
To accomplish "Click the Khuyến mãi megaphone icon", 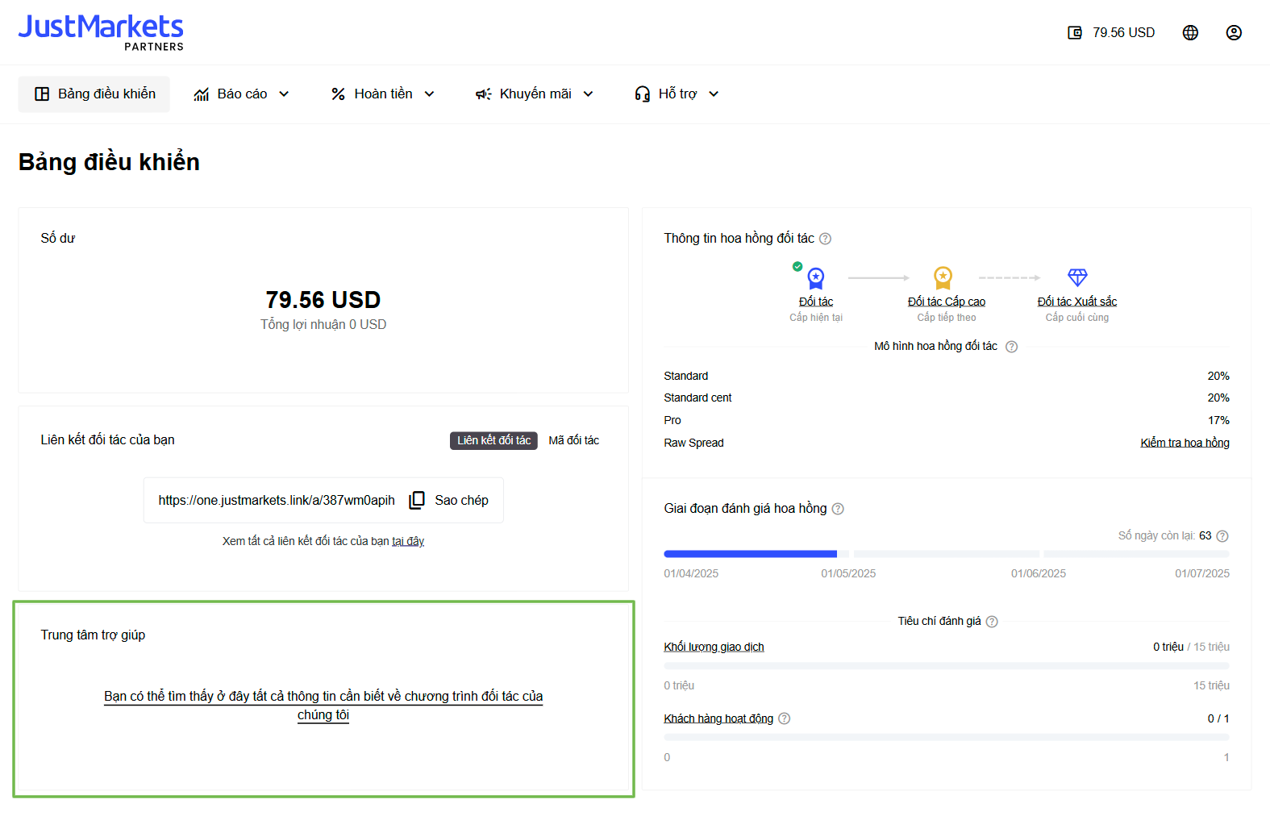I will point(484,94).
